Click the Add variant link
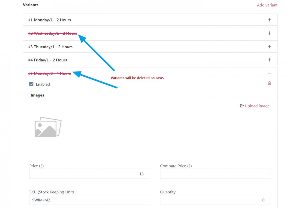This screenshot has width=286, height=208. [x=267, y=5]
